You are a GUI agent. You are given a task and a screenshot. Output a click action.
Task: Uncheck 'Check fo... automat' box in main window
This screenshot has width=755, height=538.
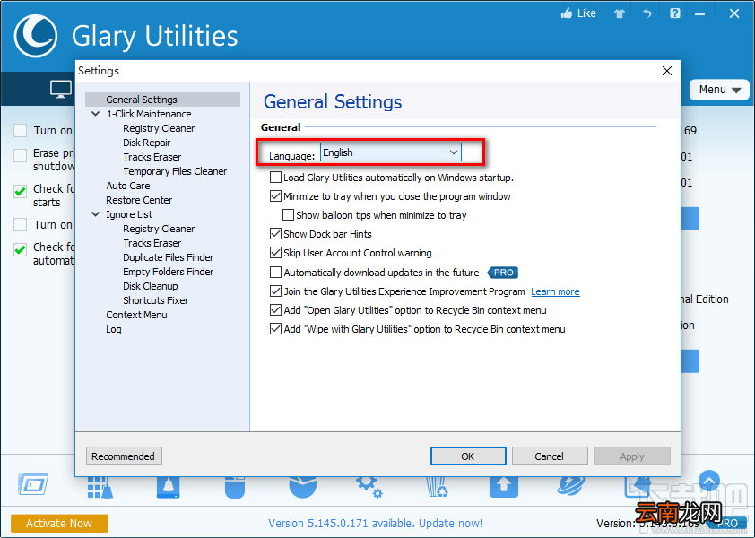pos(21,249)
